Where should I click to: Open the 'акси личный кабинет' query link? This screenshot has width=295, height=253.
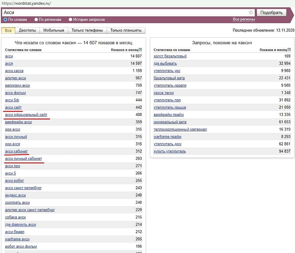[x=23, y=159]
